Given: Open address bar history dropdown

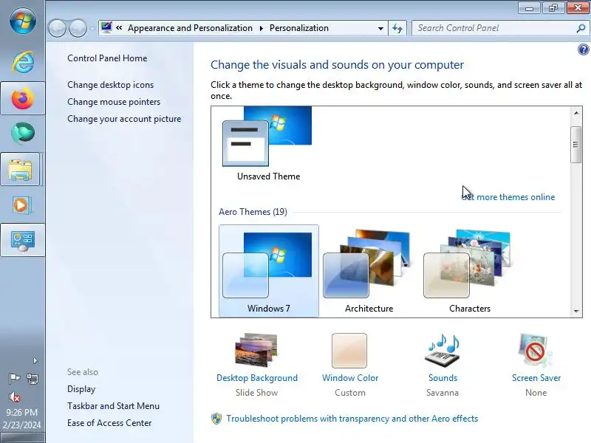Looking at the screenshot, I should pos(380,28).
